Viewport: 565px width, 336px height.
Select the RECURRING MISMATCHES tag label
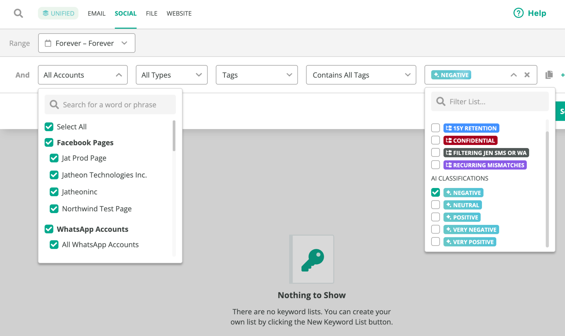click(x=485, y=165)
